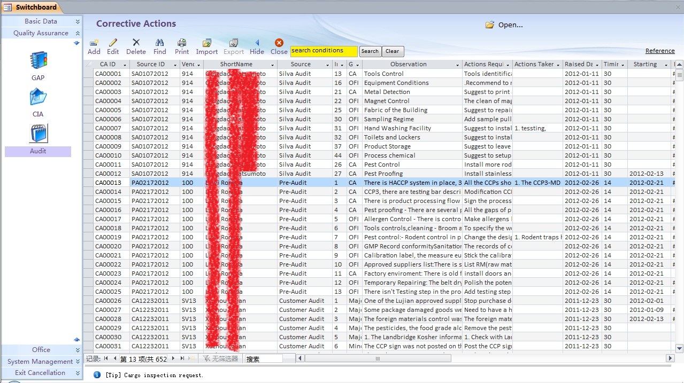Create new blank record in navigator

tap(192, 358)
